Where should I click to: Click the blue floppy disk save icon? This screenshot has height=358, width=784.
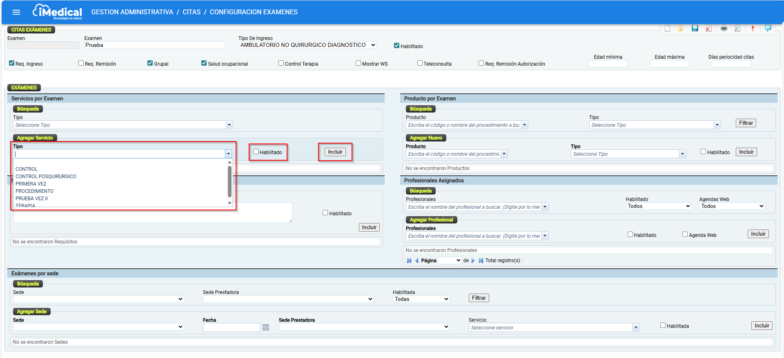pos(695,29)
